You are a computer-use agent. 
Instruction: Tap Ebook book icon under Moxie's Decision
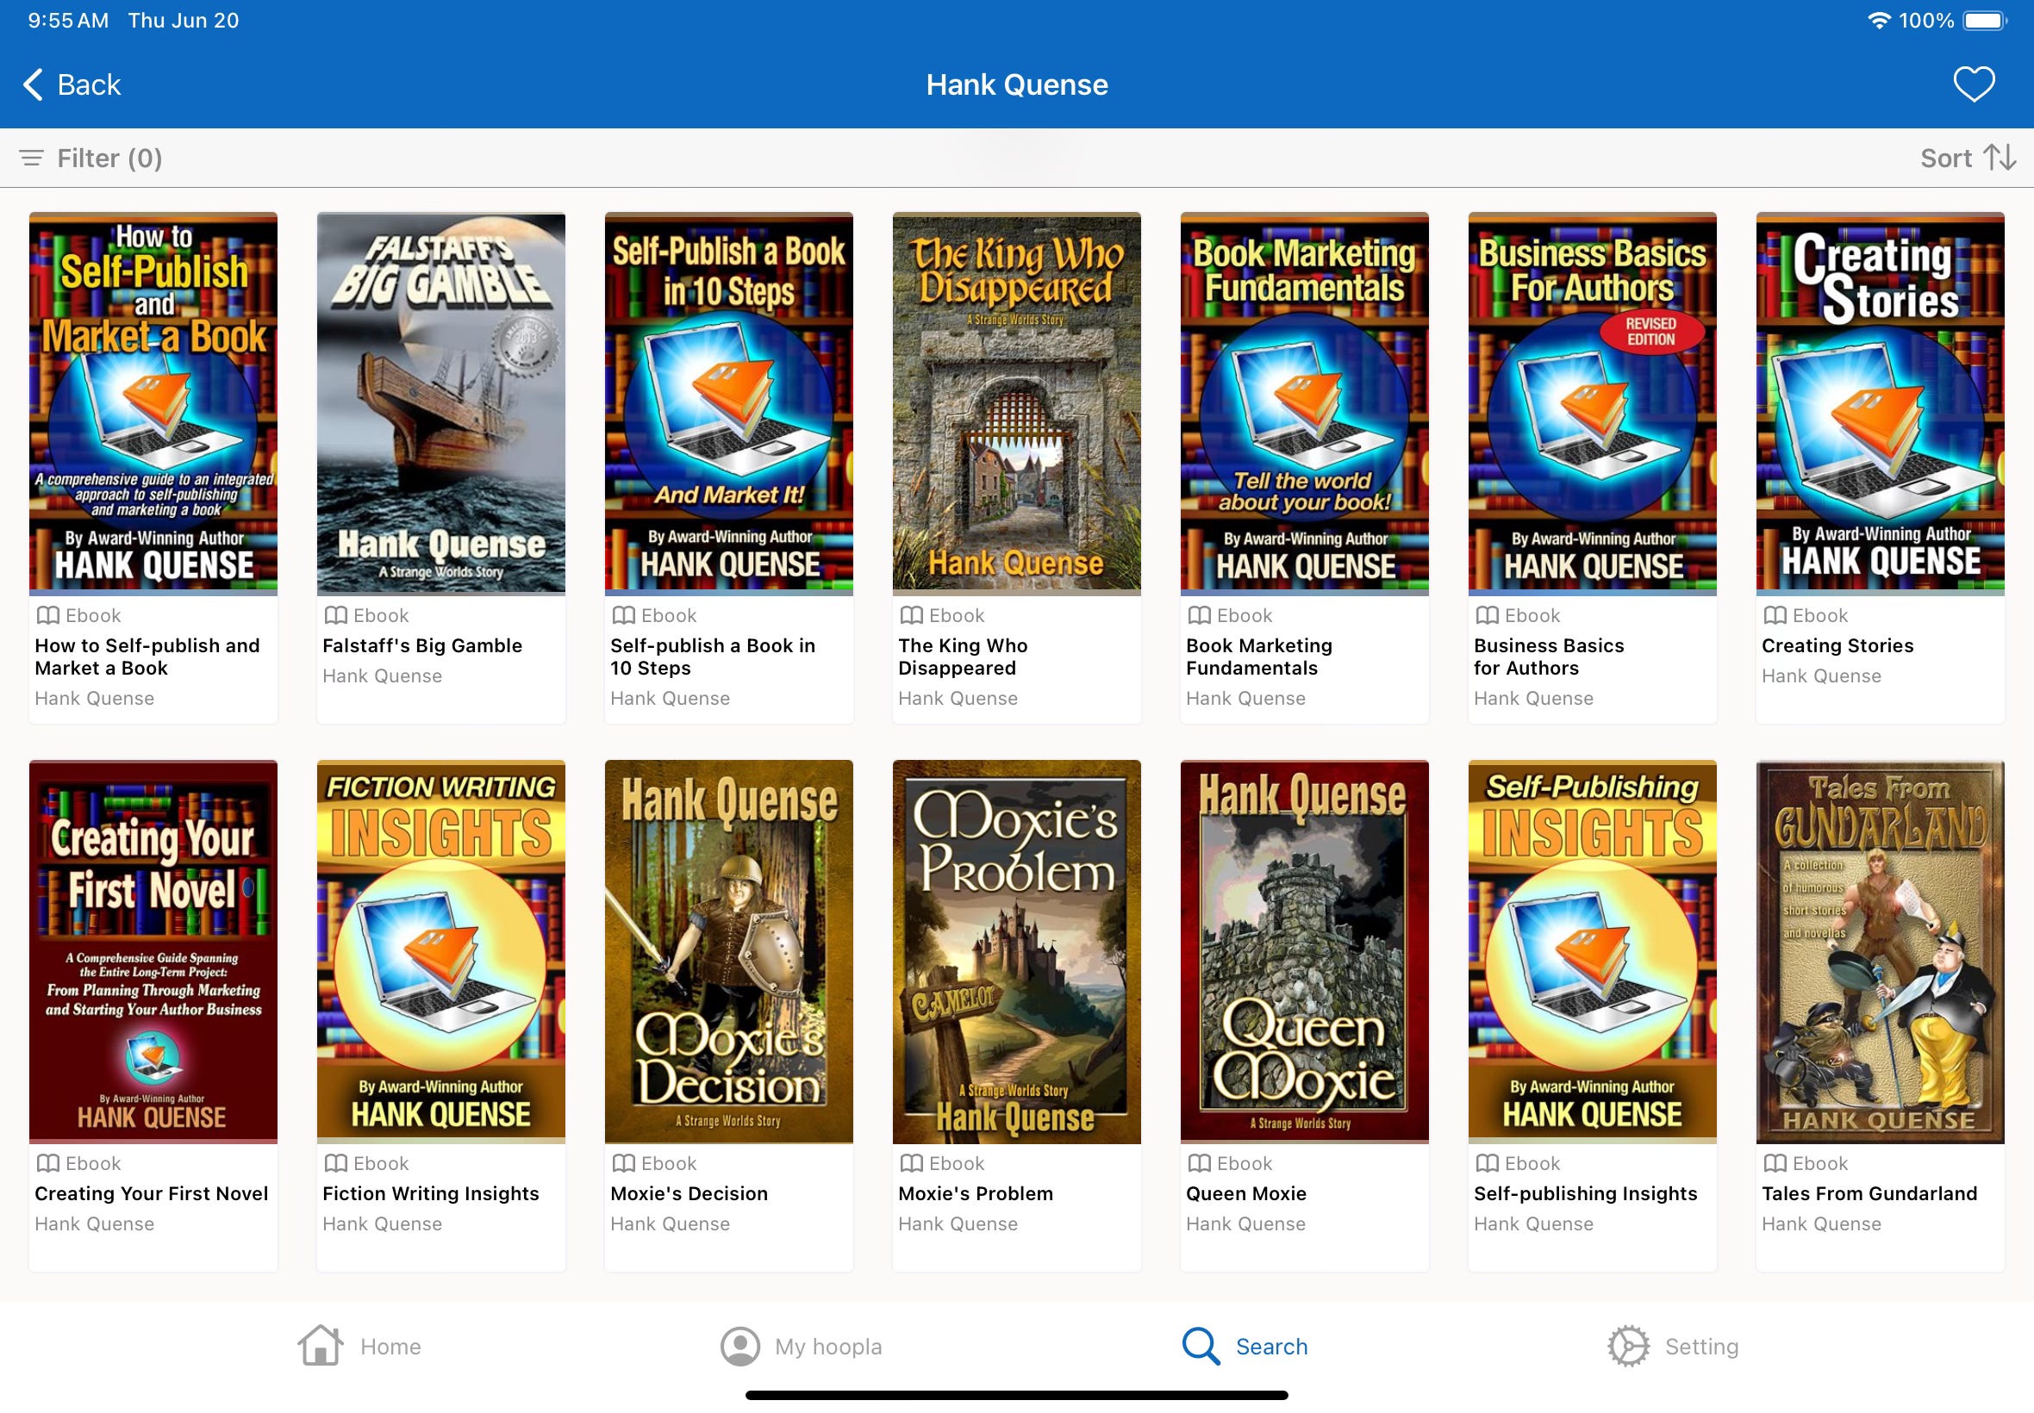pyautogui.click(x=623, y=1163)
